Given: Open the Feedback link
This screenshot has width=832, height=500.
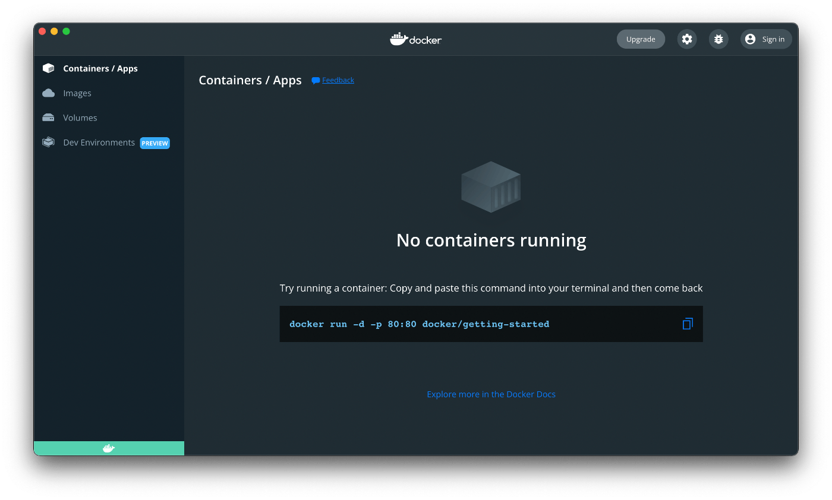Looking at the screenshot, I should pyautogui.click(x=338, y=80).
